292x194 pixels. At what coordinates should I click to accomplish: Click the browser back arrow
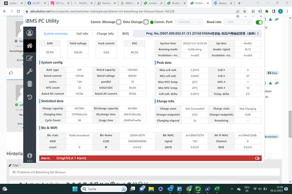(5, 11)
